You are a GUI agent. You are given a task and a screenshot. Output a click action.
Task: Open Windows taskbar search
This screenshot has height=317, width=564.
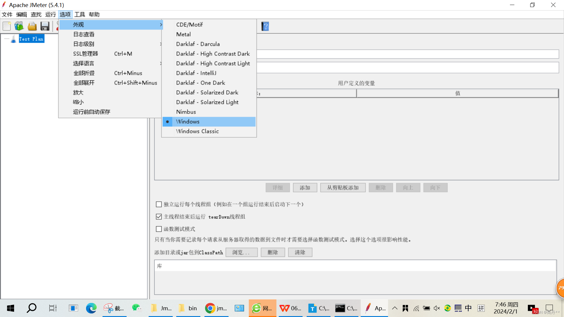(31, 308)
